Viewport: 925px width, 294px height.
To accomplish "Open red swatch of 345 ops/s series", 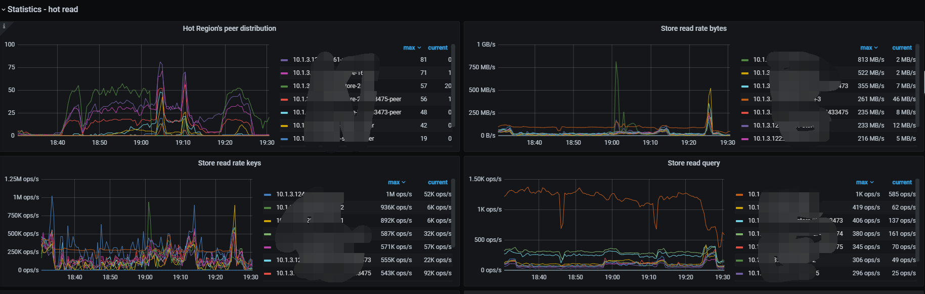I will [x=739, y=247].
